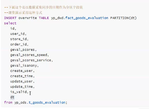Click the update_time column line

[22, 87]
